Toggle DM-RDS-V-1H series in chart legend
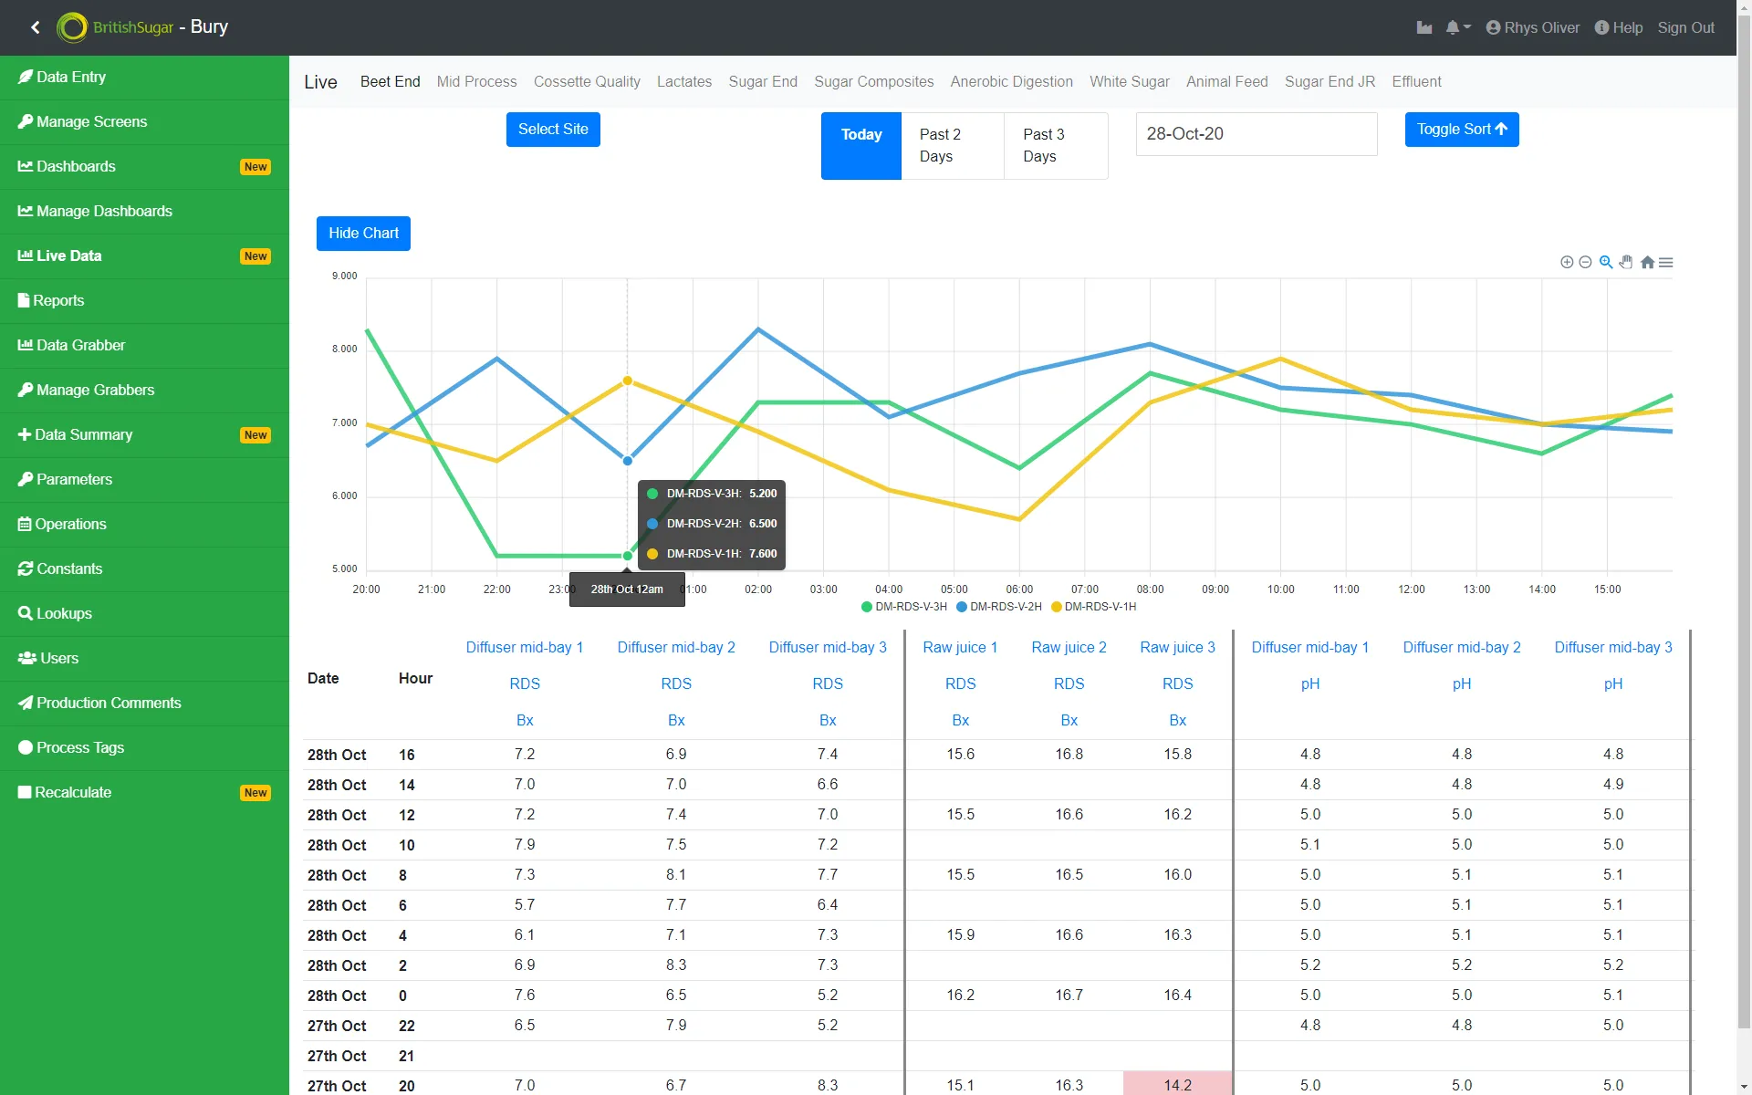The width and height of the screenshot is (1752, 1095). click(1094, 607)
